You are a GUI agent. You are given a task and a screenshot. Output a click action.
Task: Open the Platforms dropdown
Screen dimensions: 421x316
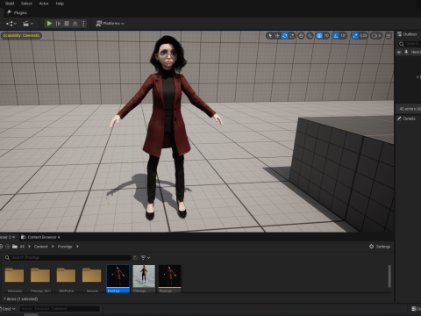click(110, 24)
